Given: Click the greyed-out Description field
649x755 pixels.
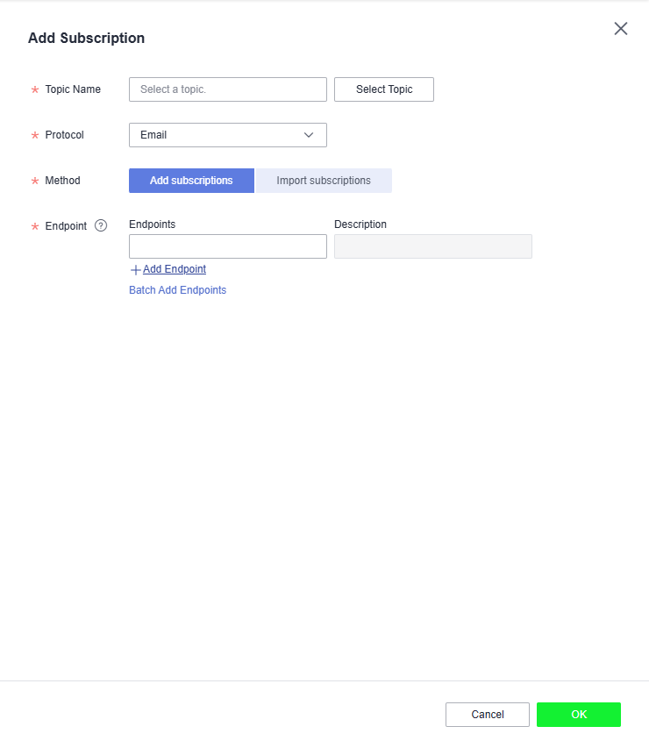Looking at the screenshot, I should tap(432, 246).
